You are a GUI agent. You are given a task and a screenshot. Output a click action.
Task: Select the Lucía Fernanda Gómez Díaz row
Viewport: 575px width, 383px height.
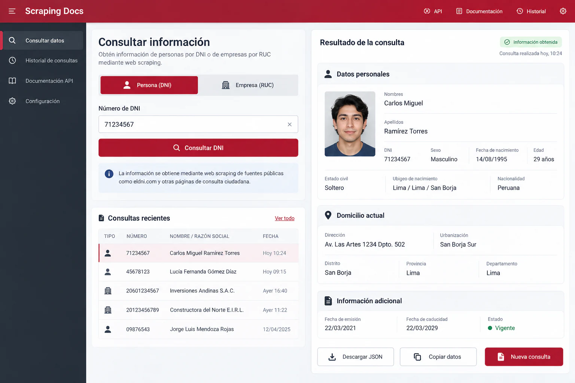tap(199, 272)
